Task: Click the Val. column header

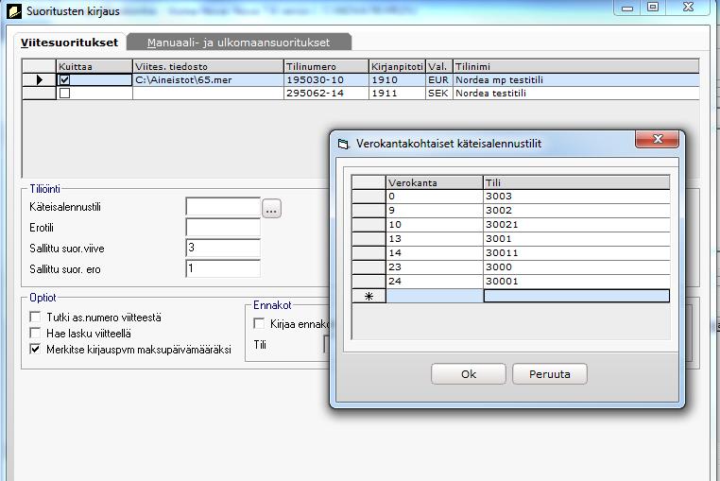Action: pos(439,66)
